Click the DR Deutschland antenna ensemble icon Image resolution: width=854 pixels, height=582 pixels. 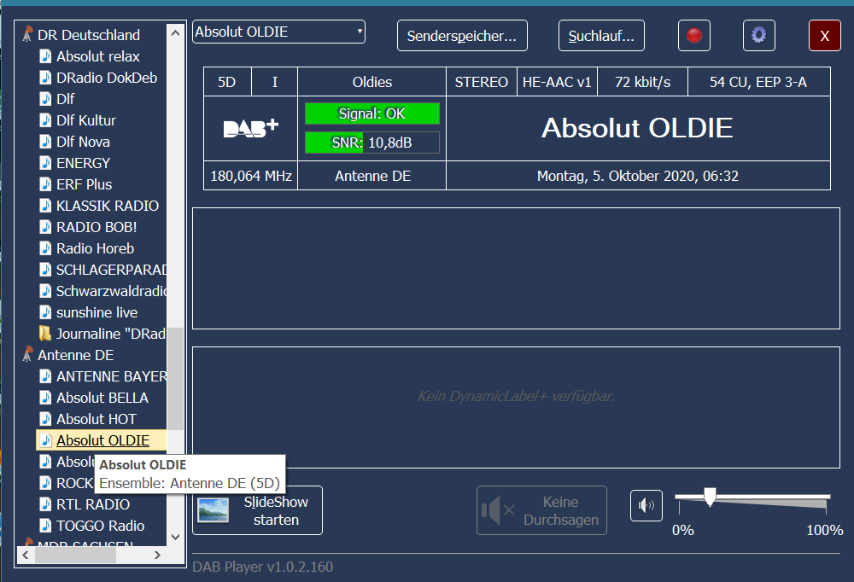(x=27, y=35)
